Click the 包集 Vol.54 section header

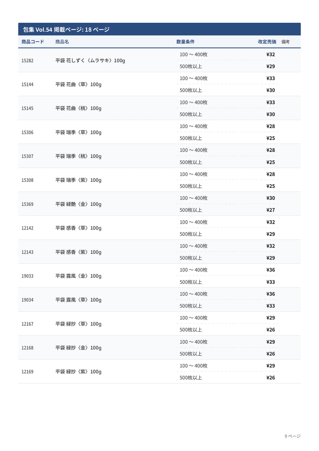click(x=159, y=29)
